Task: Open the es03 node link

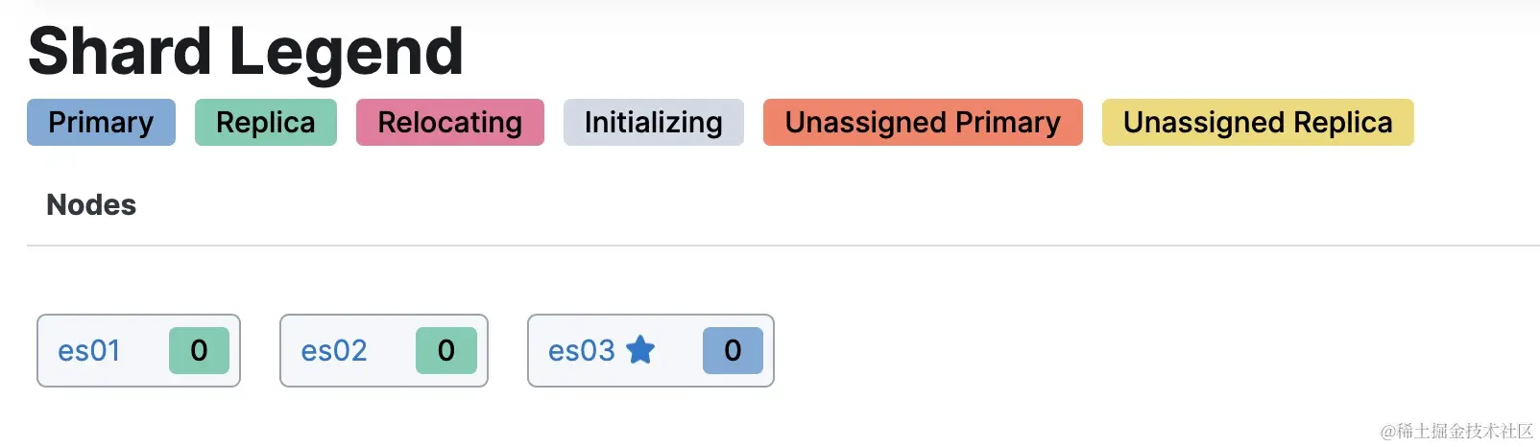Action: pyautogui.click(x=581, y=351)
